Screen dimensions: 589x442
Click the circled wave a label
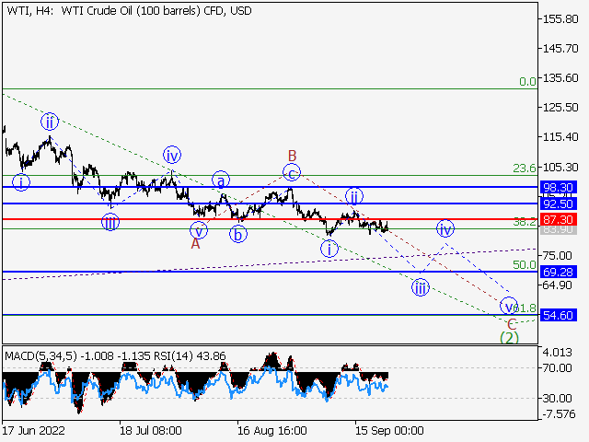[x=221, y=180]
